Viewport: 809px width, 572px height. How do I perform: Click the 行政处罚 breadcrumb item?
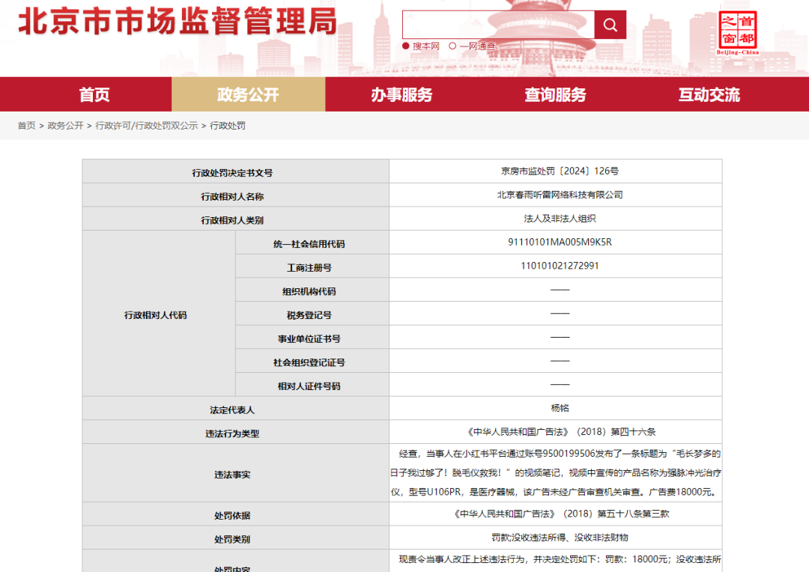click(228, 126)
